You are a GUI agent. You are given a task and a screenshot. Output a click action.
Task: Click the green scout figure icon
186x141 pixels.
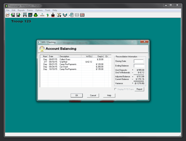[x=47, y=15]
